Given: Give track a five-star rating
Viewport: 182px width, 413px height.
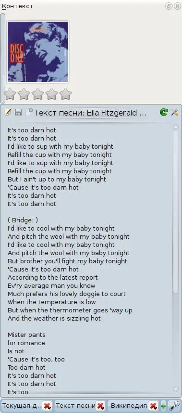Looking at the screenshot, I should pyautogui.click(x=66, y=94).
